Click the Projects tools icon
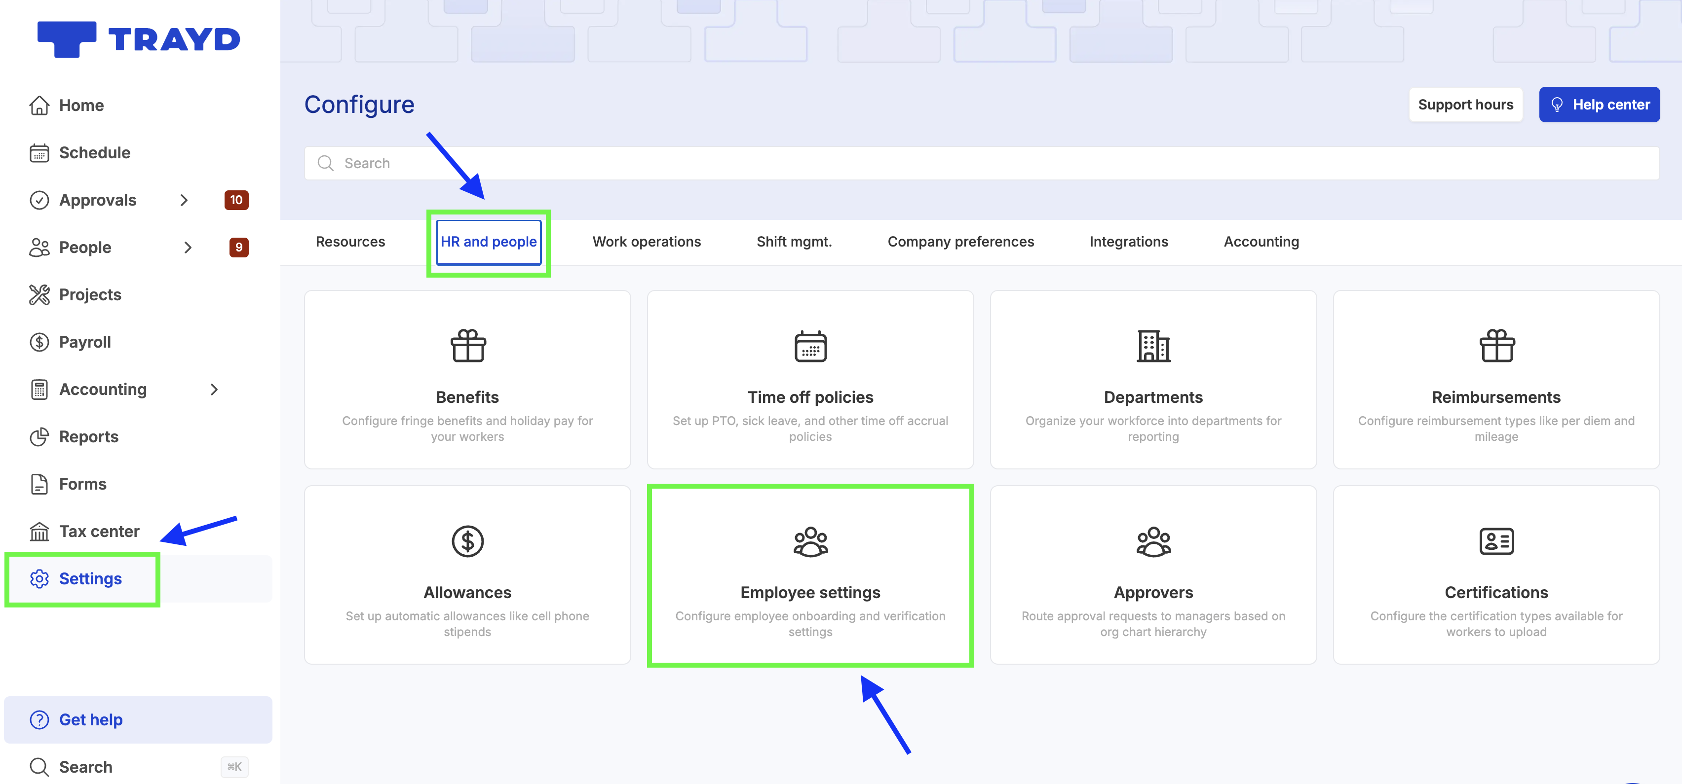Screen dimensions: 1682x784 pos(39,295)
